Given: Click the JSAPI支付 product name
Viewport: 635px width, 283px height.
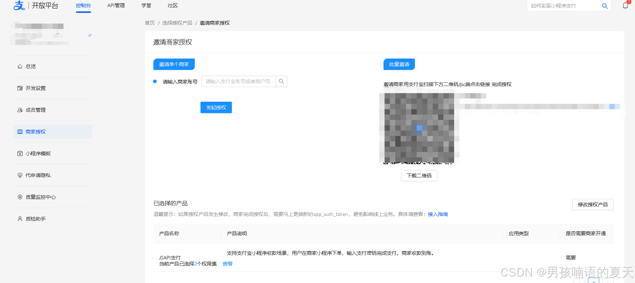Looking at the screenshot, I should [170, 258].
